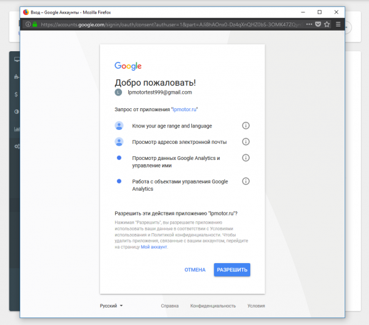
Task: Open Конфиденциальность privacy footer link
Action: [213, 306]
